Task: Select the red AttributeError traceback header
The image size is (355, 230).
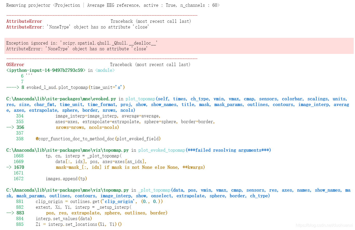Action: [24, 21]
